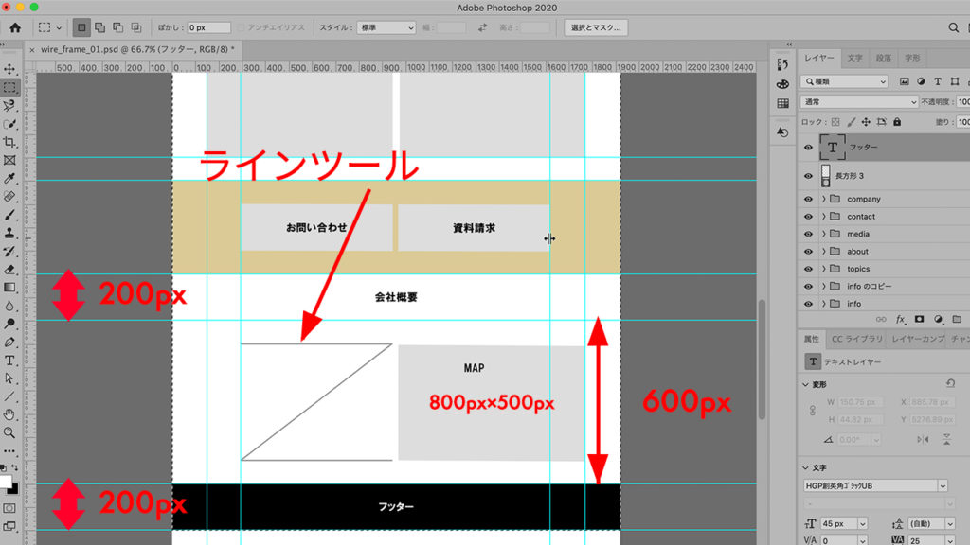This screenshot has height=545, width=970.
Task: Select the Frame tool
Action: [x=9, y=160]
